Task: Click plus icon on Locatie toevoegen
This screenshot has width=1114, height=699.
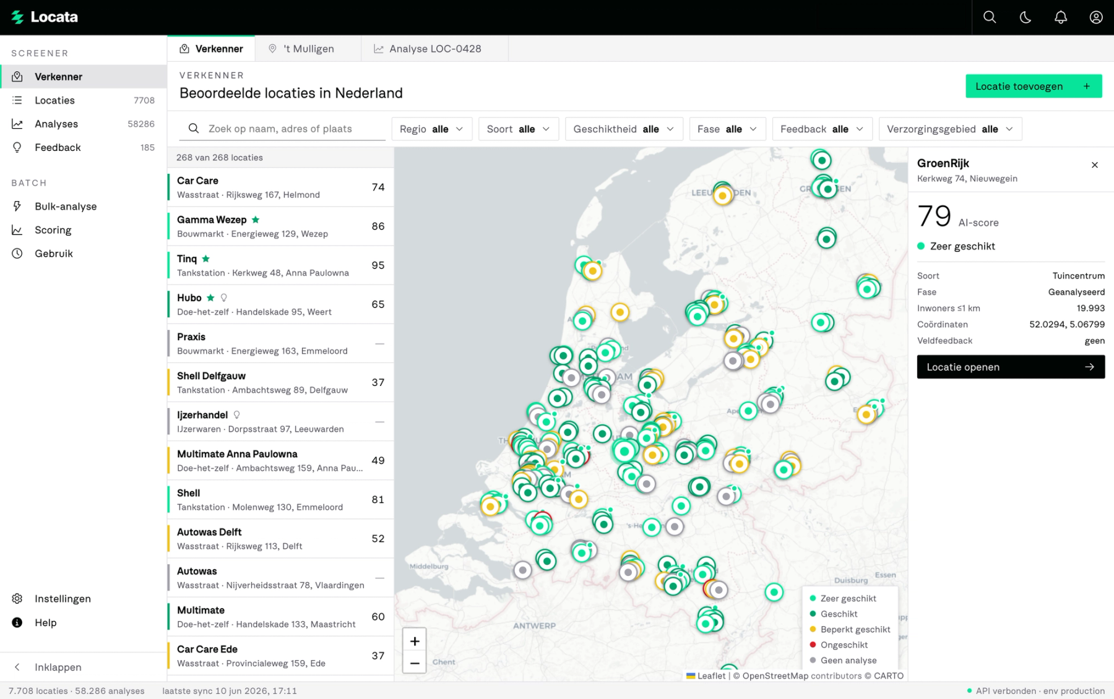Action: coord(1087,86)
